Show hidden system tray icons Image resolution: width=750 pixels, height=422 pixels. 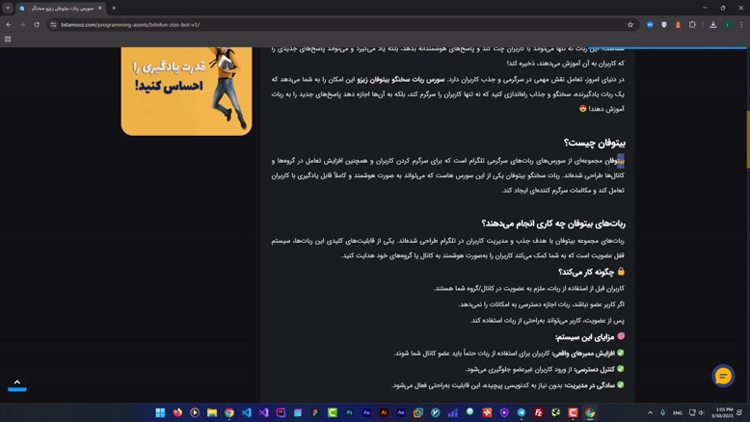pos(650,412)
